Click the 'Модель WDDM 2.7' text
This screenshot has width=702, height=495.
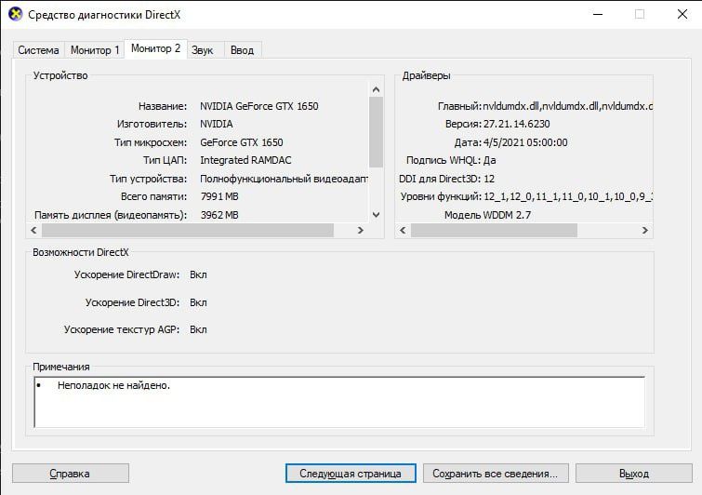[487, 215]
